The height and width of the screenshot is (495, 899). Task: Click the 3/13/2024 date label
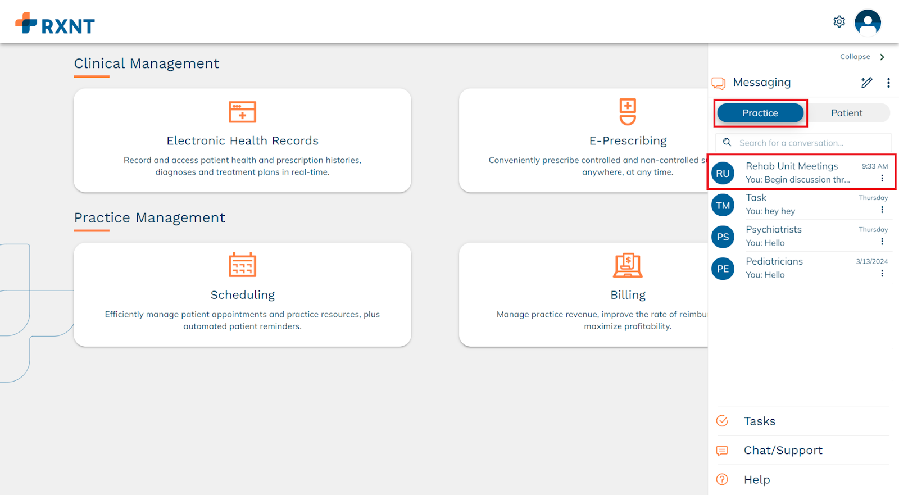point(872,261)
